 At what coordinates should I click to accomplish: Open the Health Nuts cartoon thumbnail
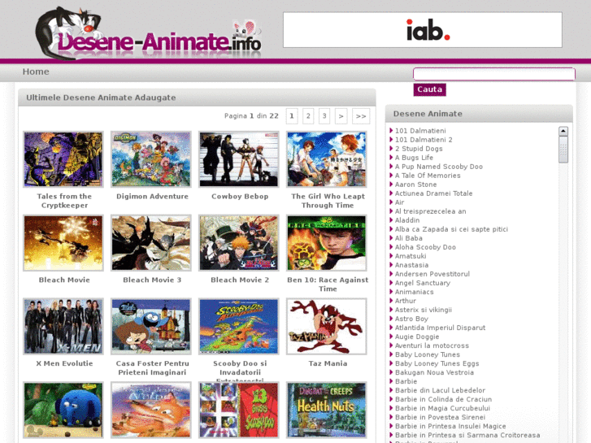click(327, 410)
